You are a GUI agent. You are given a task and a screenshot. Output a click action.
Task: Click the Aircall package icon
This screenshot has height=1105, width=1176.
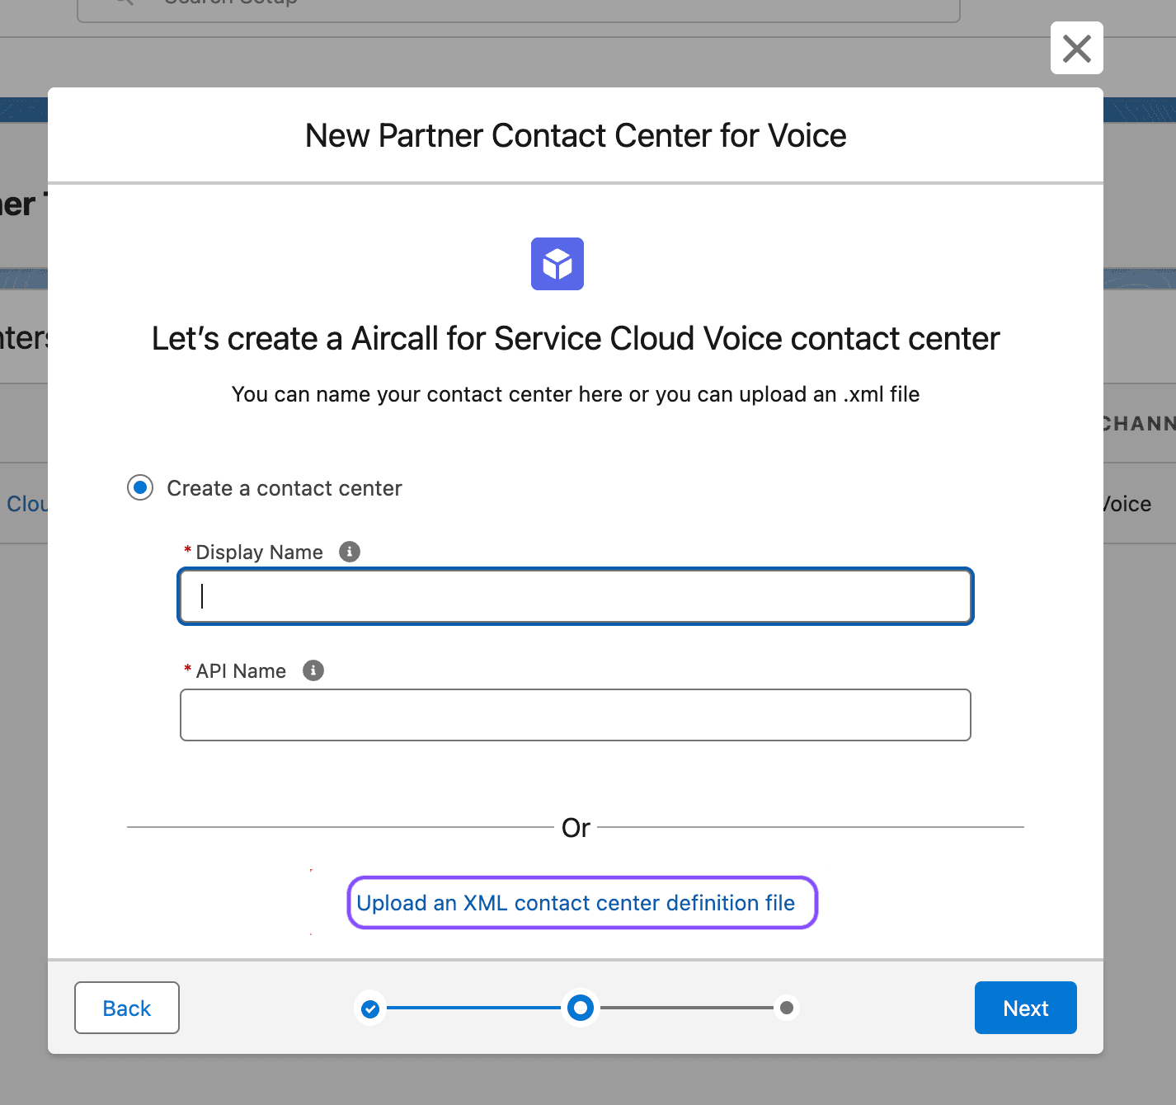tap(557, 264)
